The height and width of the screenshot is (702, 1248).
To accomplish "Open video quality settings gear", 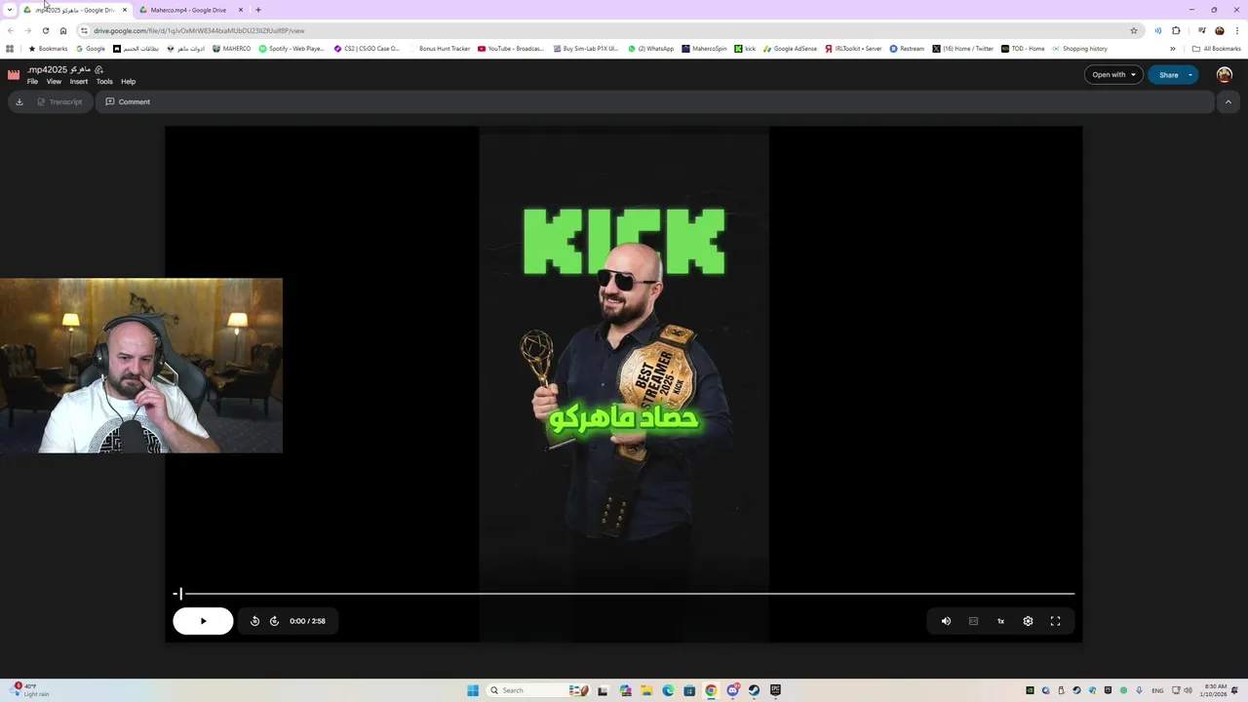I will tap(1028, 621).
